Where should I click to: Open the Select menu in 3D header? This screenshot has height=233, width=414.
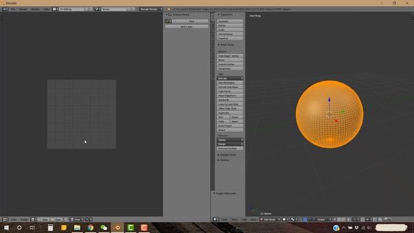click(234, 219)
